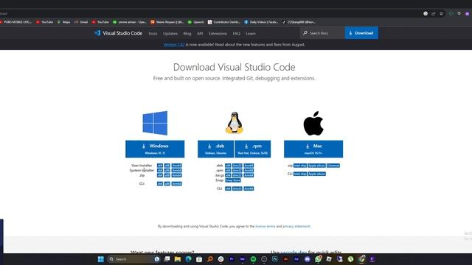Go to the Blog section

pyautogui.click(x=187, y=34)
